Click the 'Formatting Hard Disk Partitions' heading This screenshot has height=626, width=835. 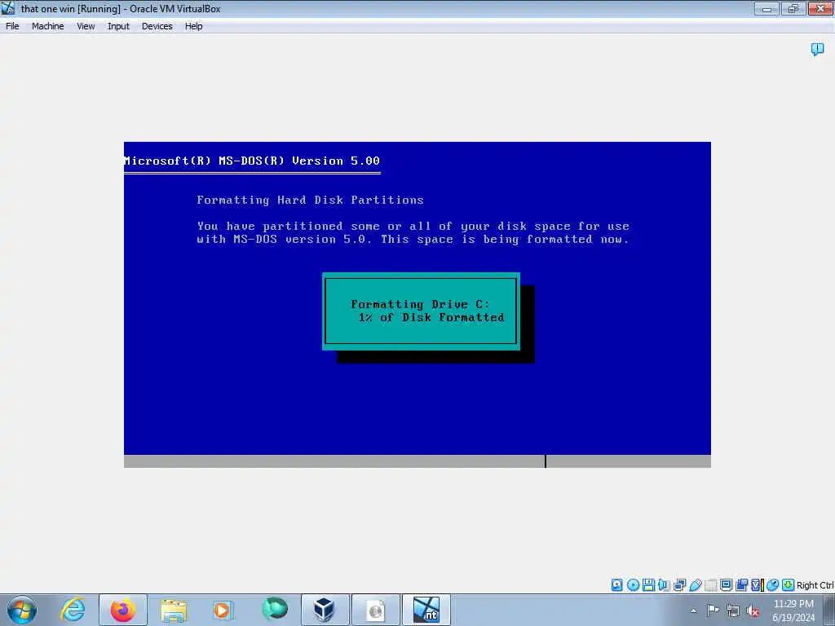[310, 201]
